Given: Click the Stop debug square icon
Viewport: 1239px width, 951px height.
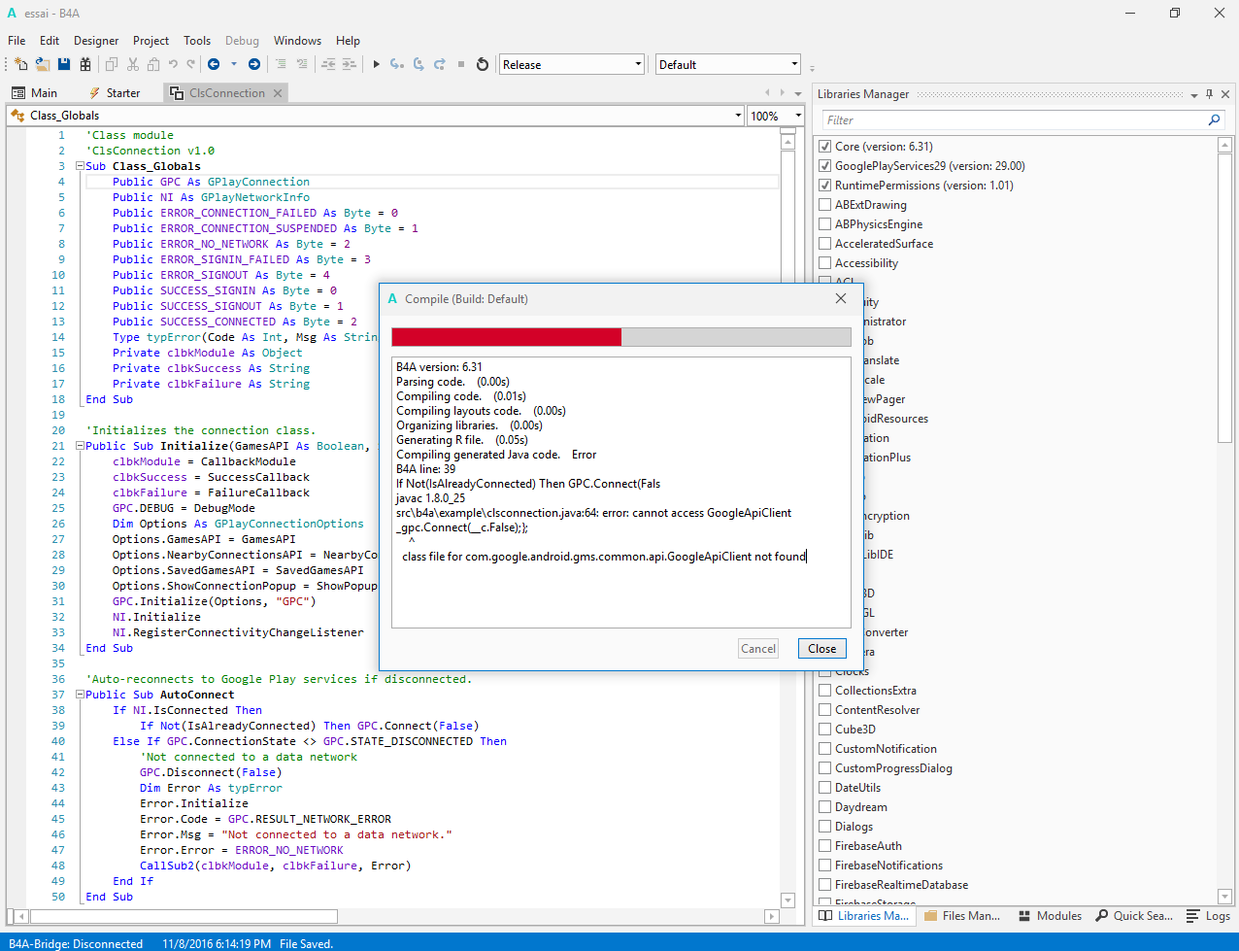Looking at the screenshot, I should tap(461, 64).
